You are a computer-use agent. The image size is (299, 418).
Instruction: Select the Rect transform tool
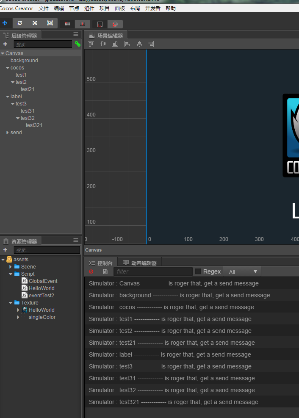[x=50, y=23]
